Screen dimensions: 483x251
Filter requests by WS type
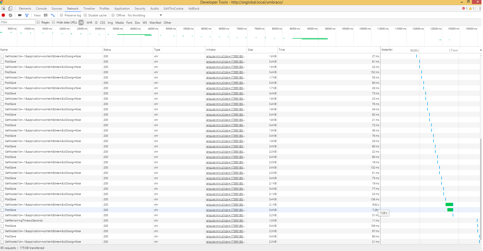pos(145,23)
